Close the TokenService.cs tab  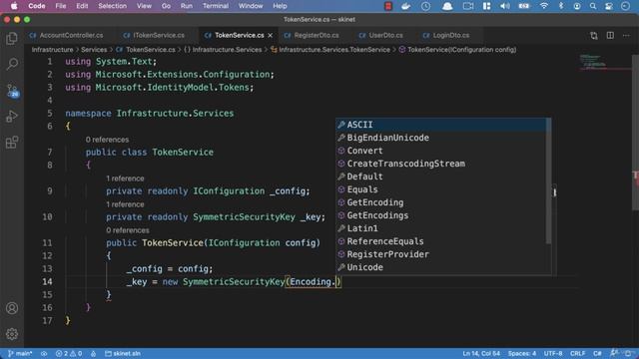[271, 36]
